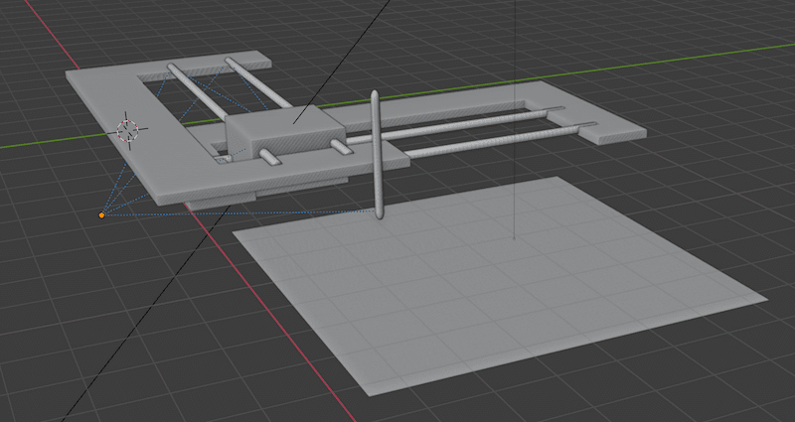
Task: Click the small slab beneath the frame
Action: (x=224, y=202)
